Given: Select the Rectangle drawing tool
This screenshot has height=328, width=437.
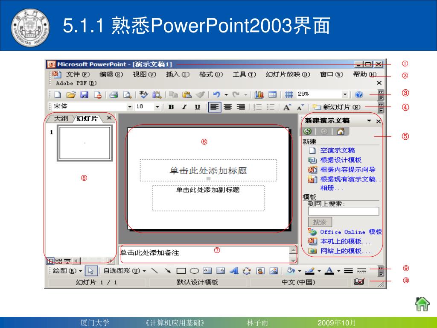Looking at the screenshot, I should (x=181, y=271).
